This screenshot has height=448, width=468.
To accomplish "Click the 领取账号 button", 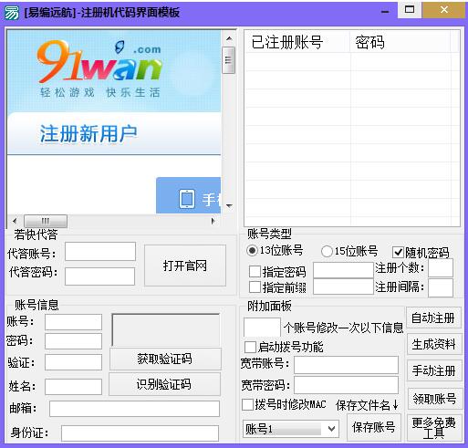I will point(434,399).
